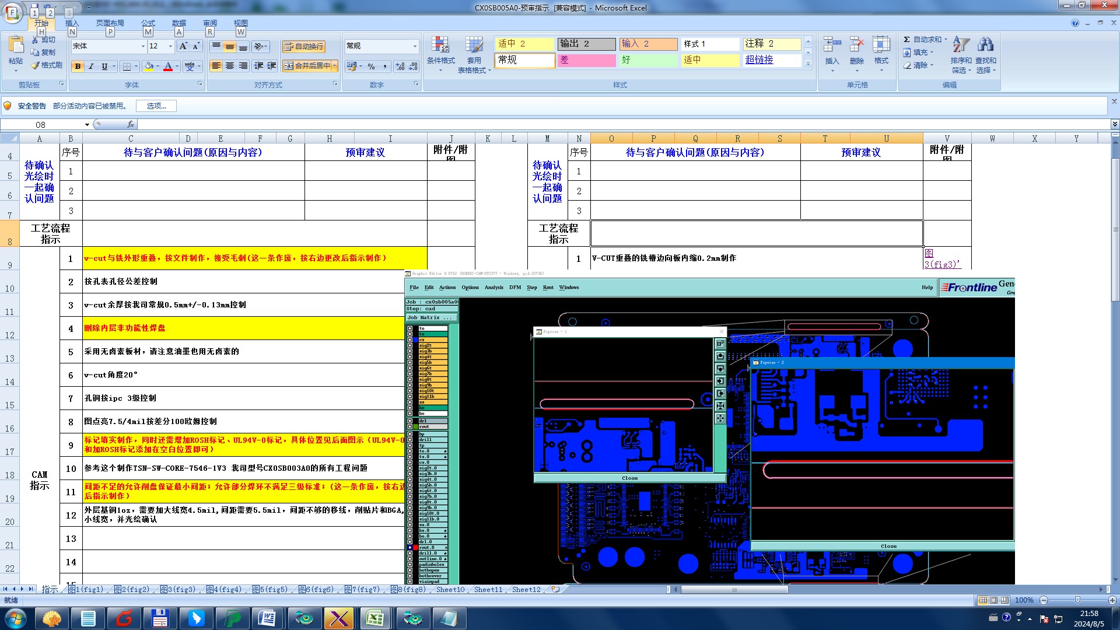Click the percent style button
Screen dimensions: 1120x630
tap(371, 66)
